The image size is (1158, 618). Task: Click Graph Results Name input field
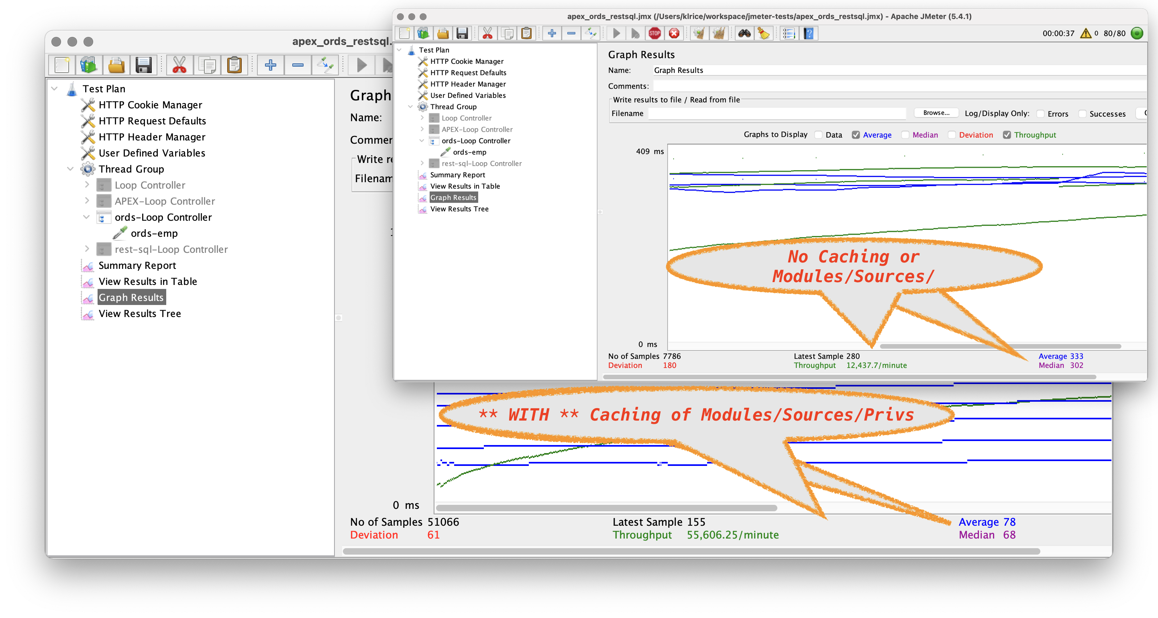pos(899,70)
